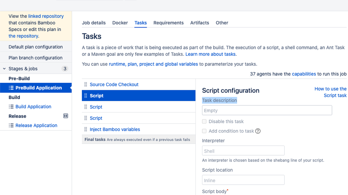Focus the Task description input field

tap(267, 110)
